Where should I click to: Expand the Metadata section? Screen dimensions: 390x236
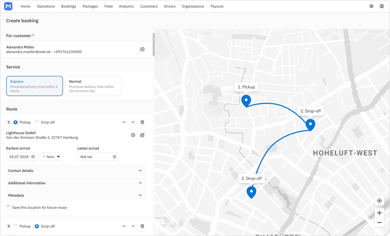[76, 195]
